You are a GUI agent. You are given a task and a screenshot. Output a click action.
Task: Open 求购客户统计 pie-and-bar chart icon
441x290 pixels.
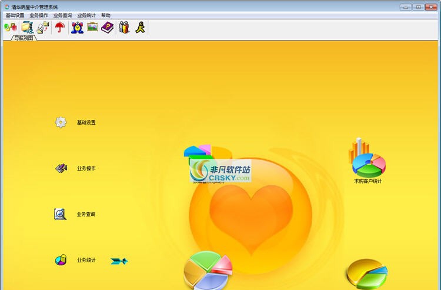pos(367,158)
